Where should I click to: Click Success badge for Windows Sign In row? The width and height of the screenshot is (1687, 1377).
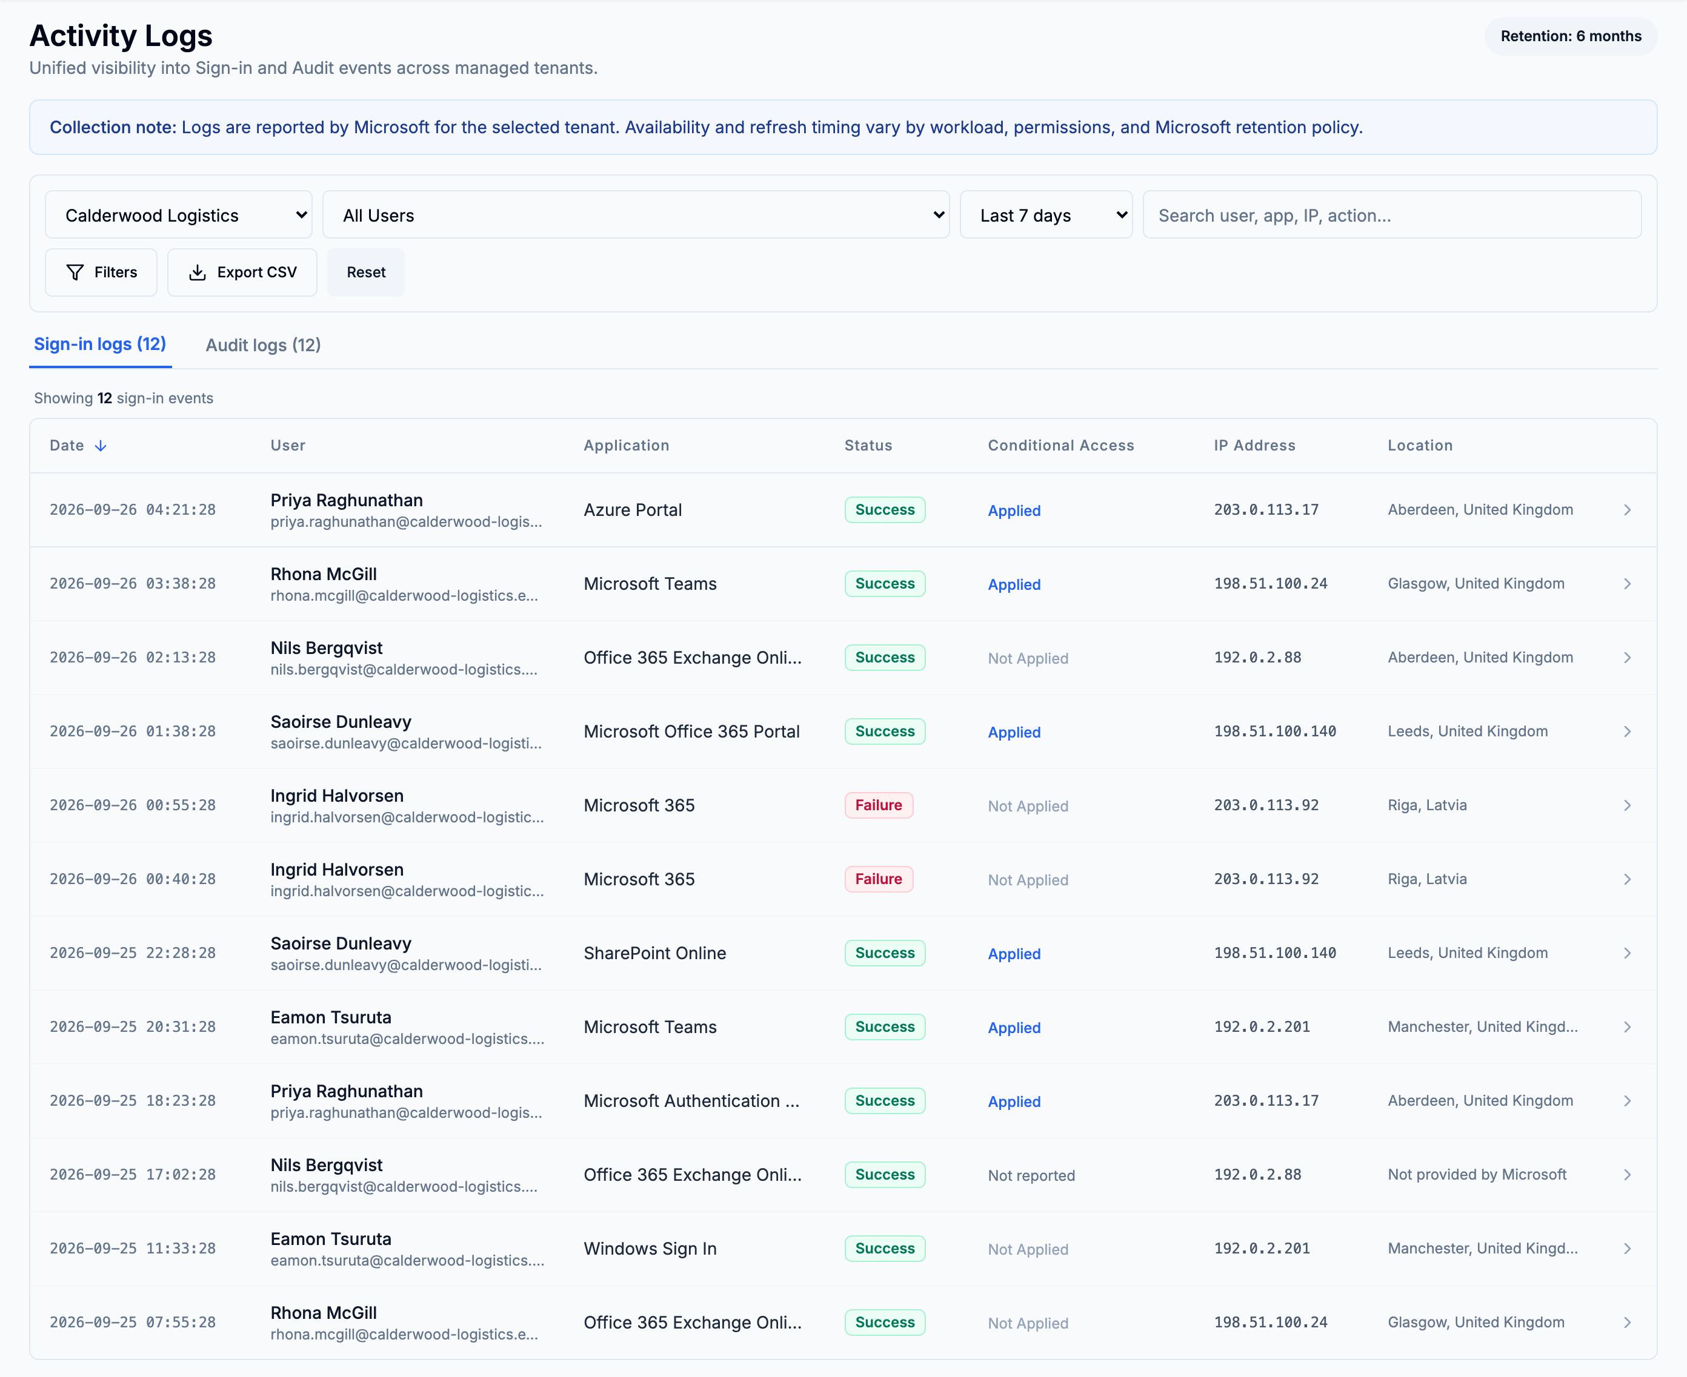[x=885, y=1249]
